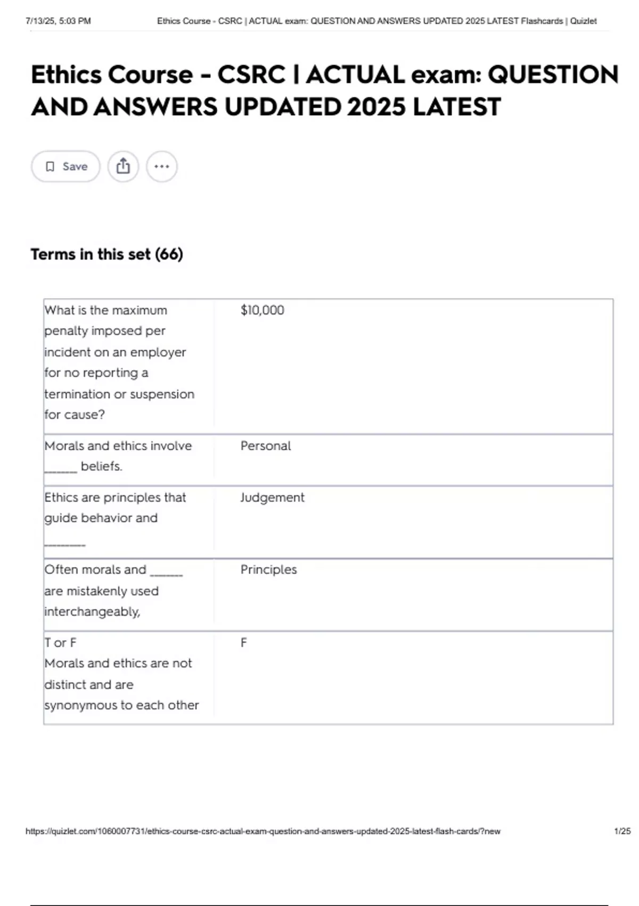Select the 'maximum penalty imposed per incident' term

[119, 362]
